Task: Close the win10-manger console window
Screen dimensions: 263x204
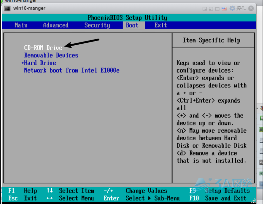Action: click(x=251, y=8)
